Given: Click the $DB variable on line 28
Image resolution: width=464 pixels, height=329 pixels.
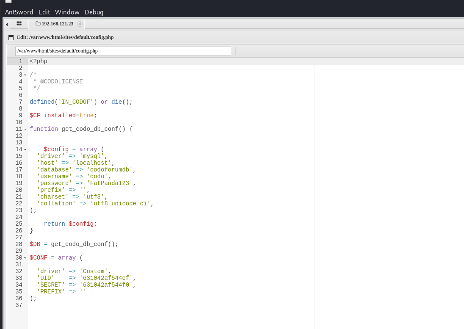Looking at the screenshot, I should (x=35, y=244).
